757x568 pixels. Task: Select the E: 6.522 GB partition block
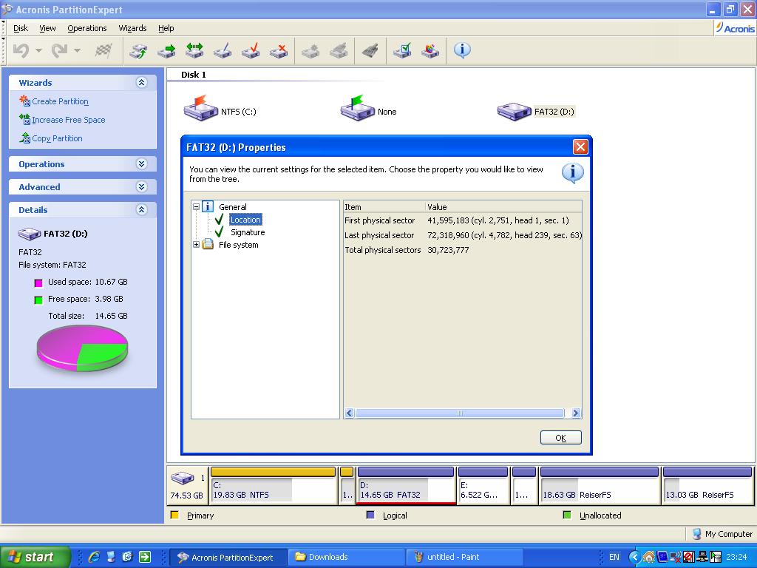click(483, 486)
